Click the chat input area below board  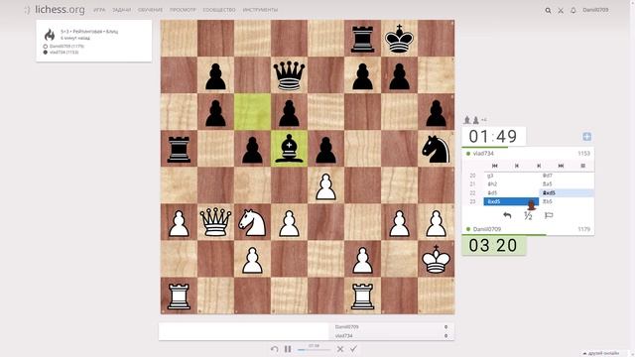click(x=243, y=331)
